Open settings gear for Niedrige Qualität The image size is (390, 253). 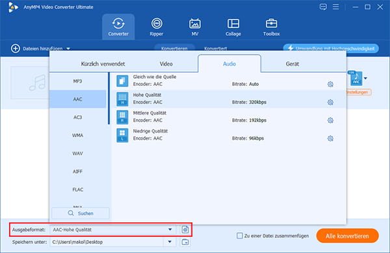coord(330,139)
